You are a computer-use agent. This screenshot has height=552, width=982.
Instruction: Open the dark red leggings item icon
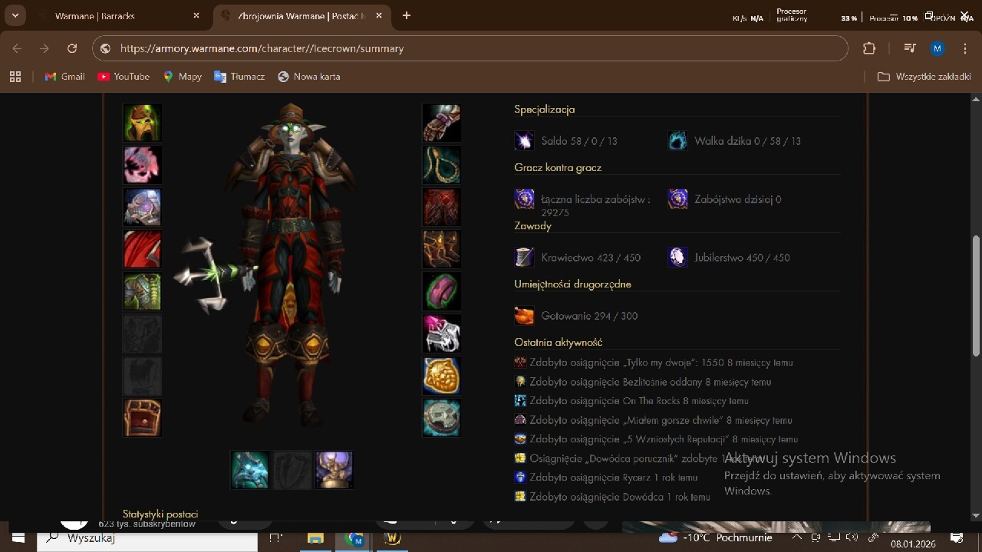tap(442, 207)
